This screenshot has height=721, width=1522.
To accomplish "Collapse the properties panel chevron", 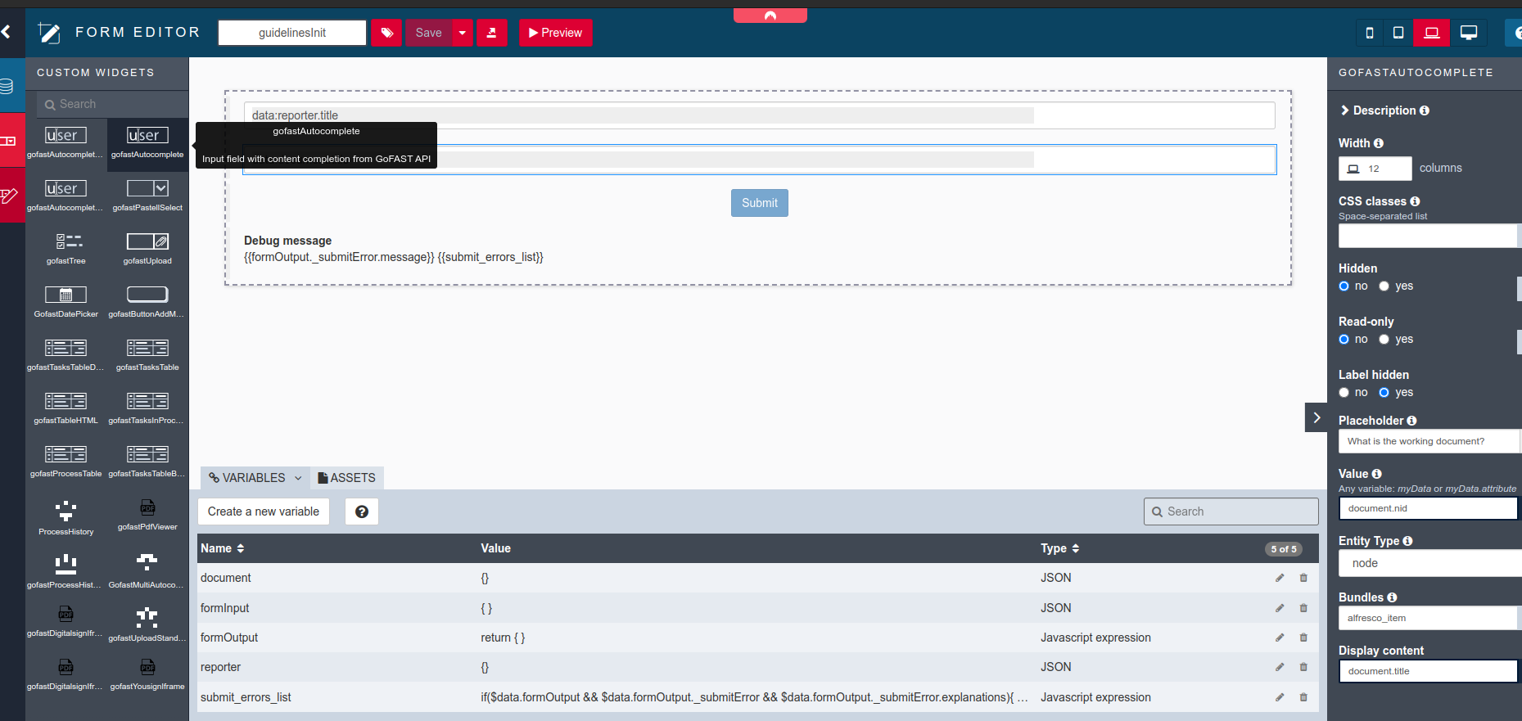I will pos(1317,417).
